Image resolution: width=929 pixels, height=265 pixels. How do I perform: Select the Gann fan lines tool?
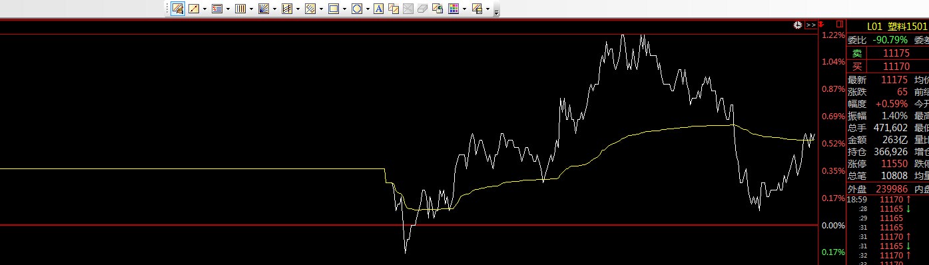[263, 9]
